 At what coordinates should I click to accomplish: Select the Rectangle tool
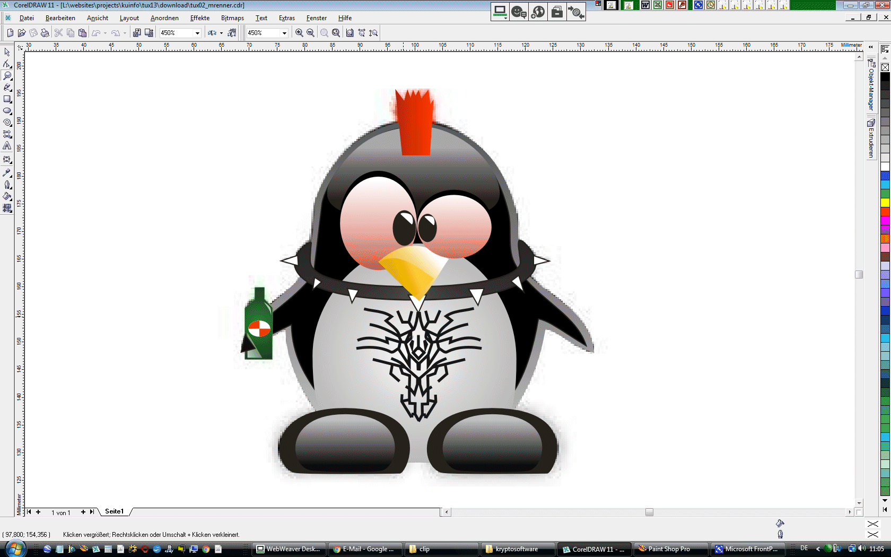pyautogui.click(x=7, y=99)
